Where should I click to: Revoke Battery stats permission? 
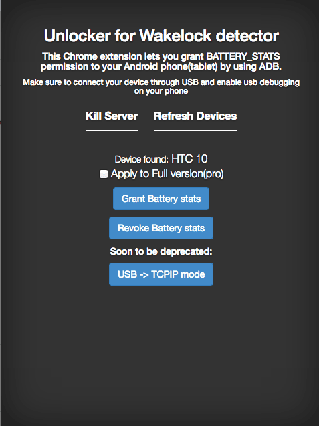(x=161, y=228)
